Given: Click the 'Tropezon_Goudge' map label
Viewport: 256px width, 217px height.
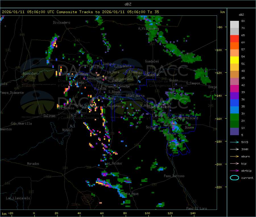Looking at the screenshot, I should 117,86.
